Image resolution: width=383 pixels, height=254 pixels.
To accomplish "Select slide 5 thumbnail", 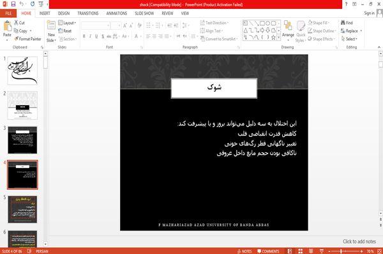I will [22, 209].
